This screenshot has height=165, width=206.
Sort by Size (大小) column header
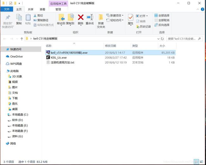click(x=167, y=46)
